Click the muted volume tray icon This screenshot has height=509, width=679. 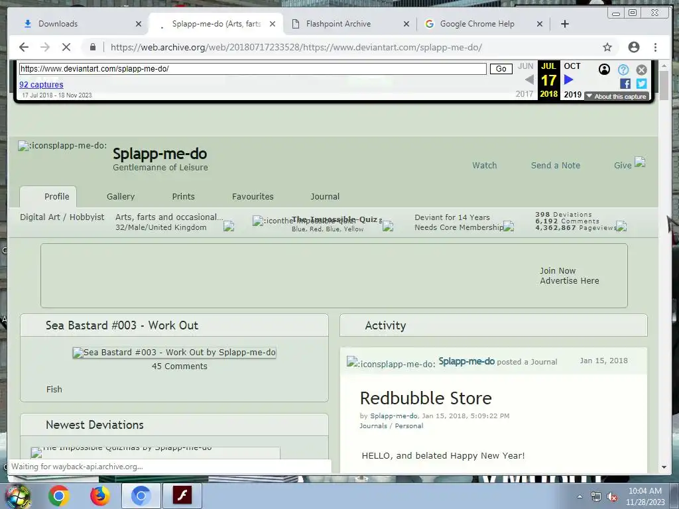coord(612,497)
